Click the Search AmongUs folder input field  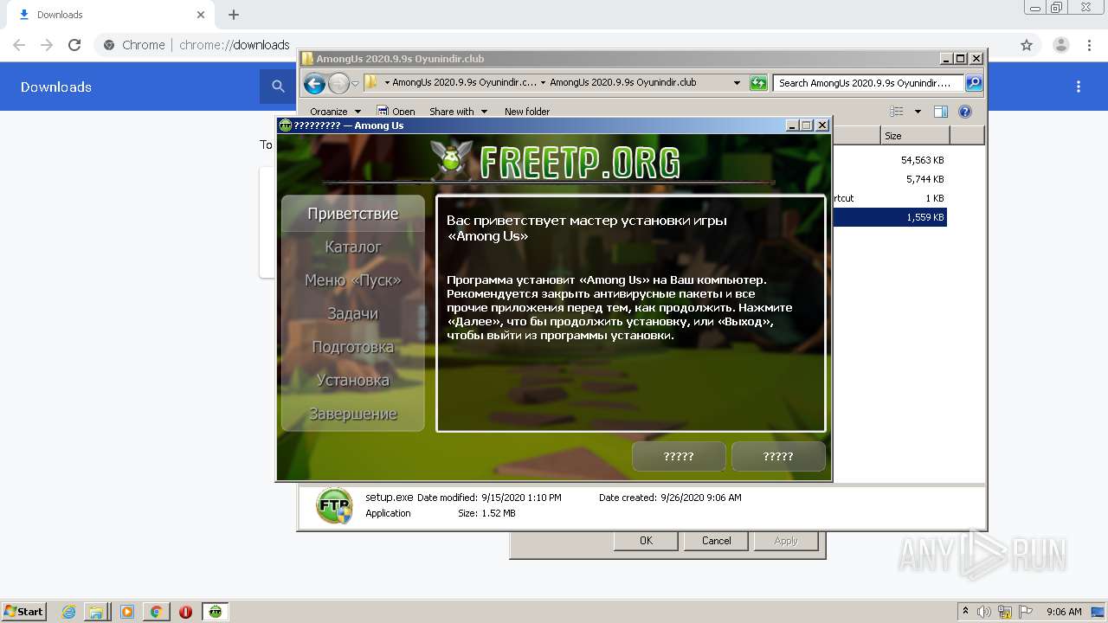868,83
